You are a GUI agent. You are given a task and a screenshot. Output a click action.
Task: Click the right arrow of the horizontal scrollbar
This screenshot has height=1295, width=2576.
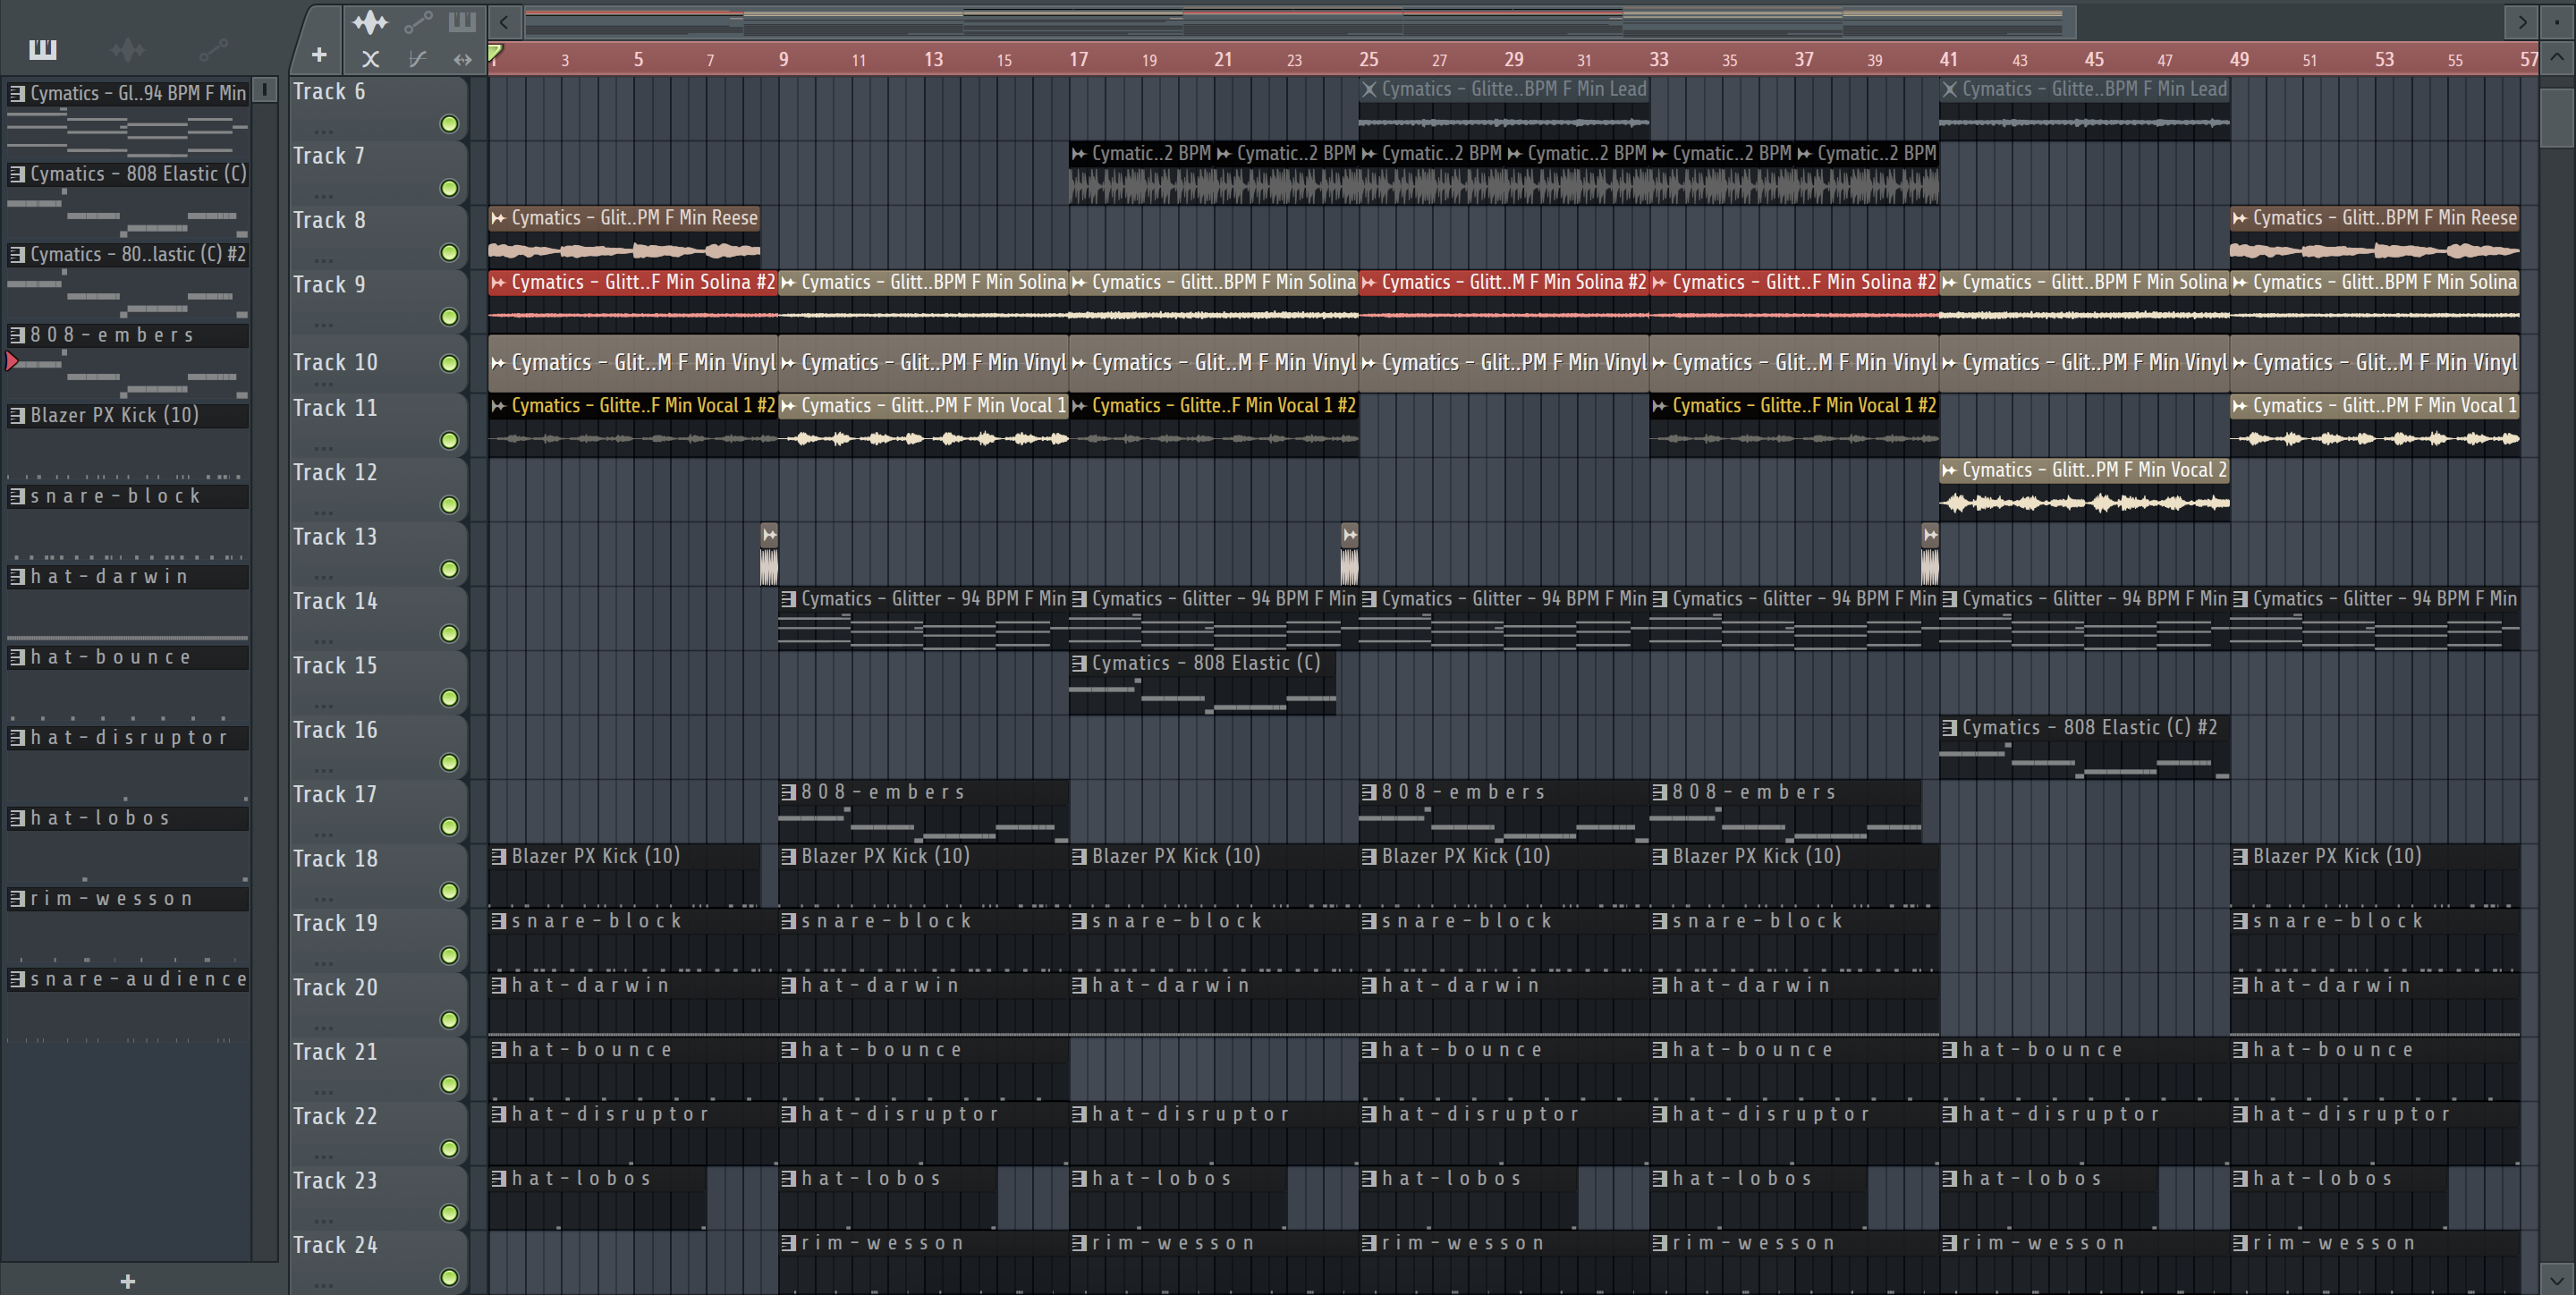(x=2522, y=21)
